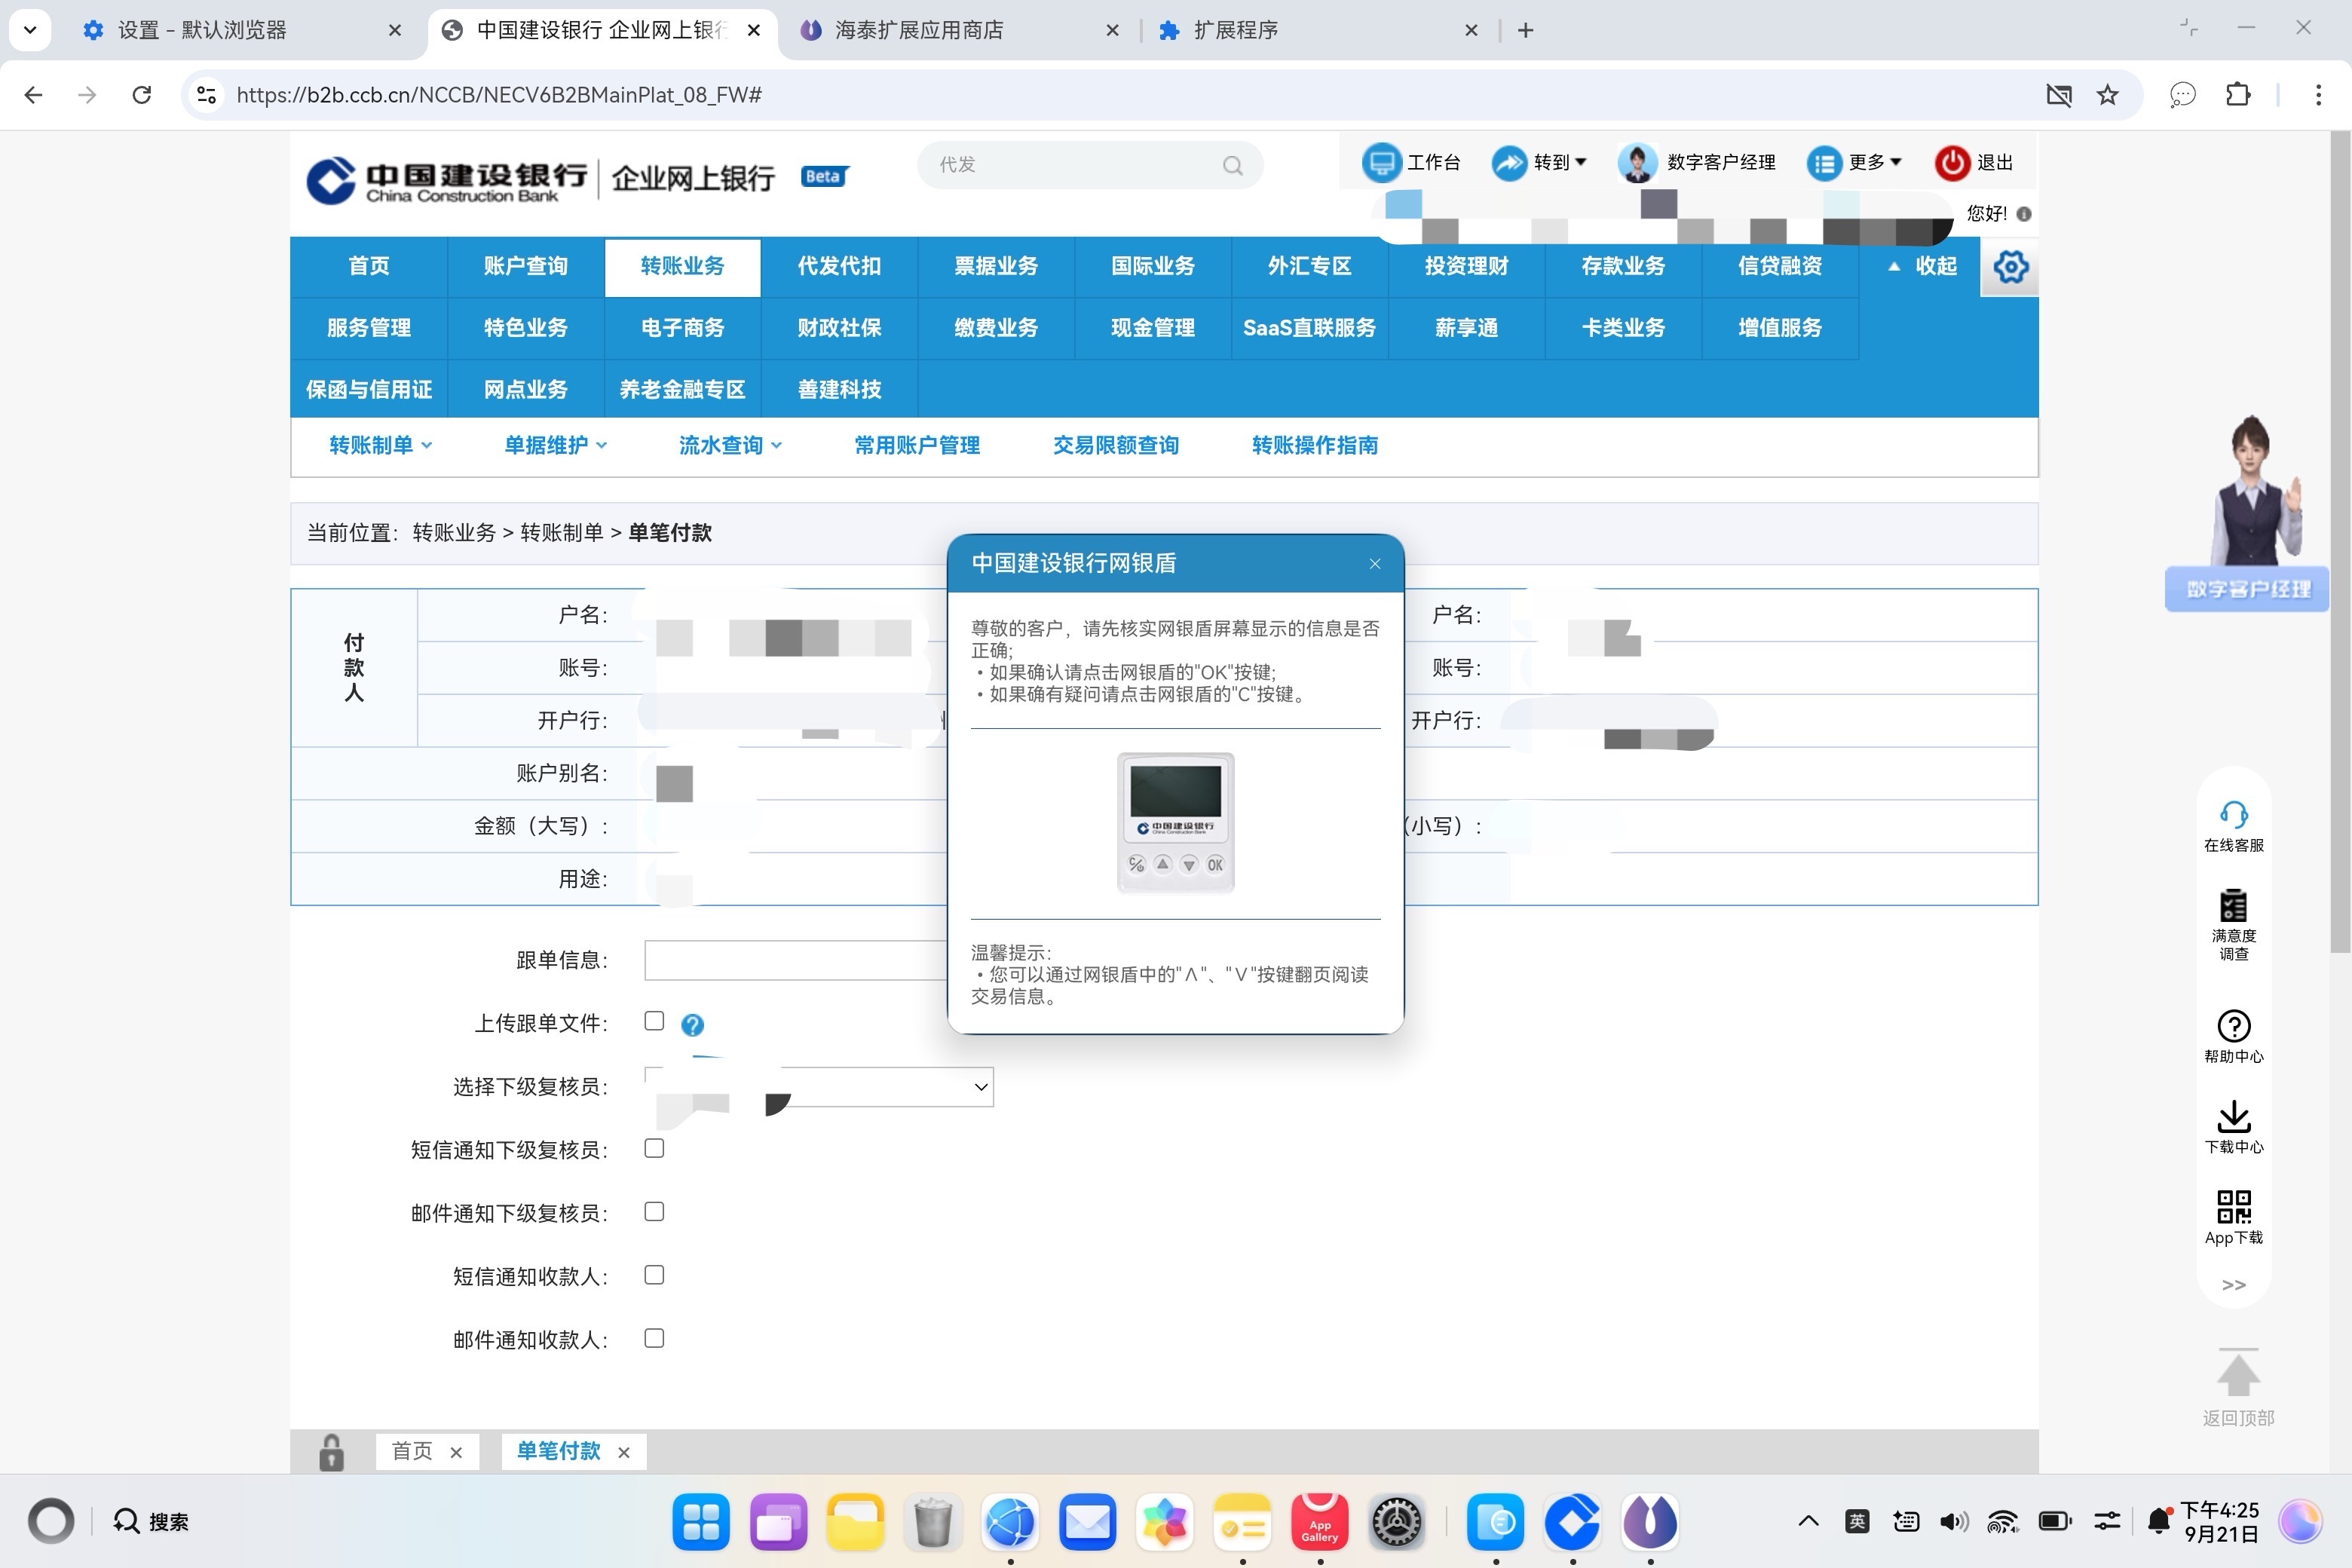This screenshot has height=1568, width=2352.
Task: Switch to the 首页 bottom tab
Action: pos(412,1452)
